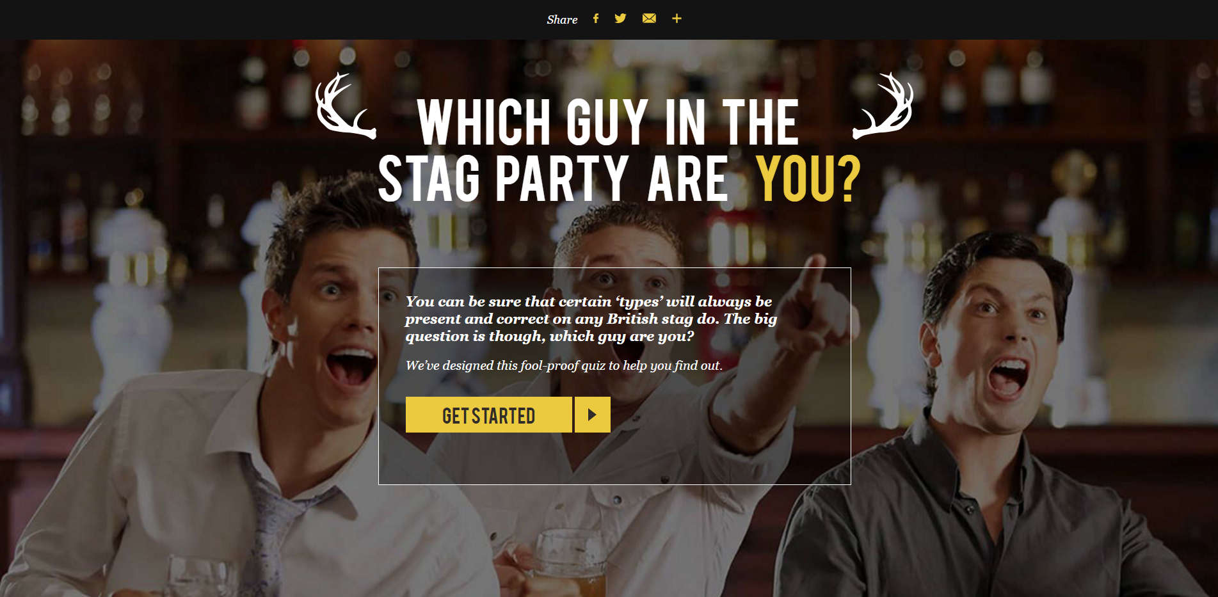The image size is (1218, 597).
Task: Start the quiz with GET STARTED button
Action: tap(489, 415)
